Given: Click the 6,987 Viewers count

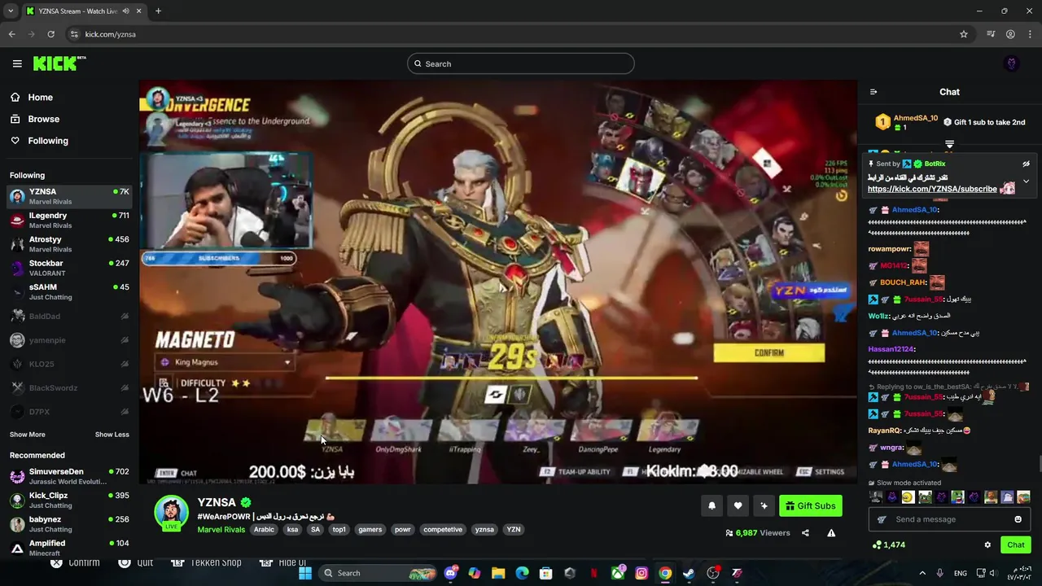Looking at the screenshot, I should point(758,533).
